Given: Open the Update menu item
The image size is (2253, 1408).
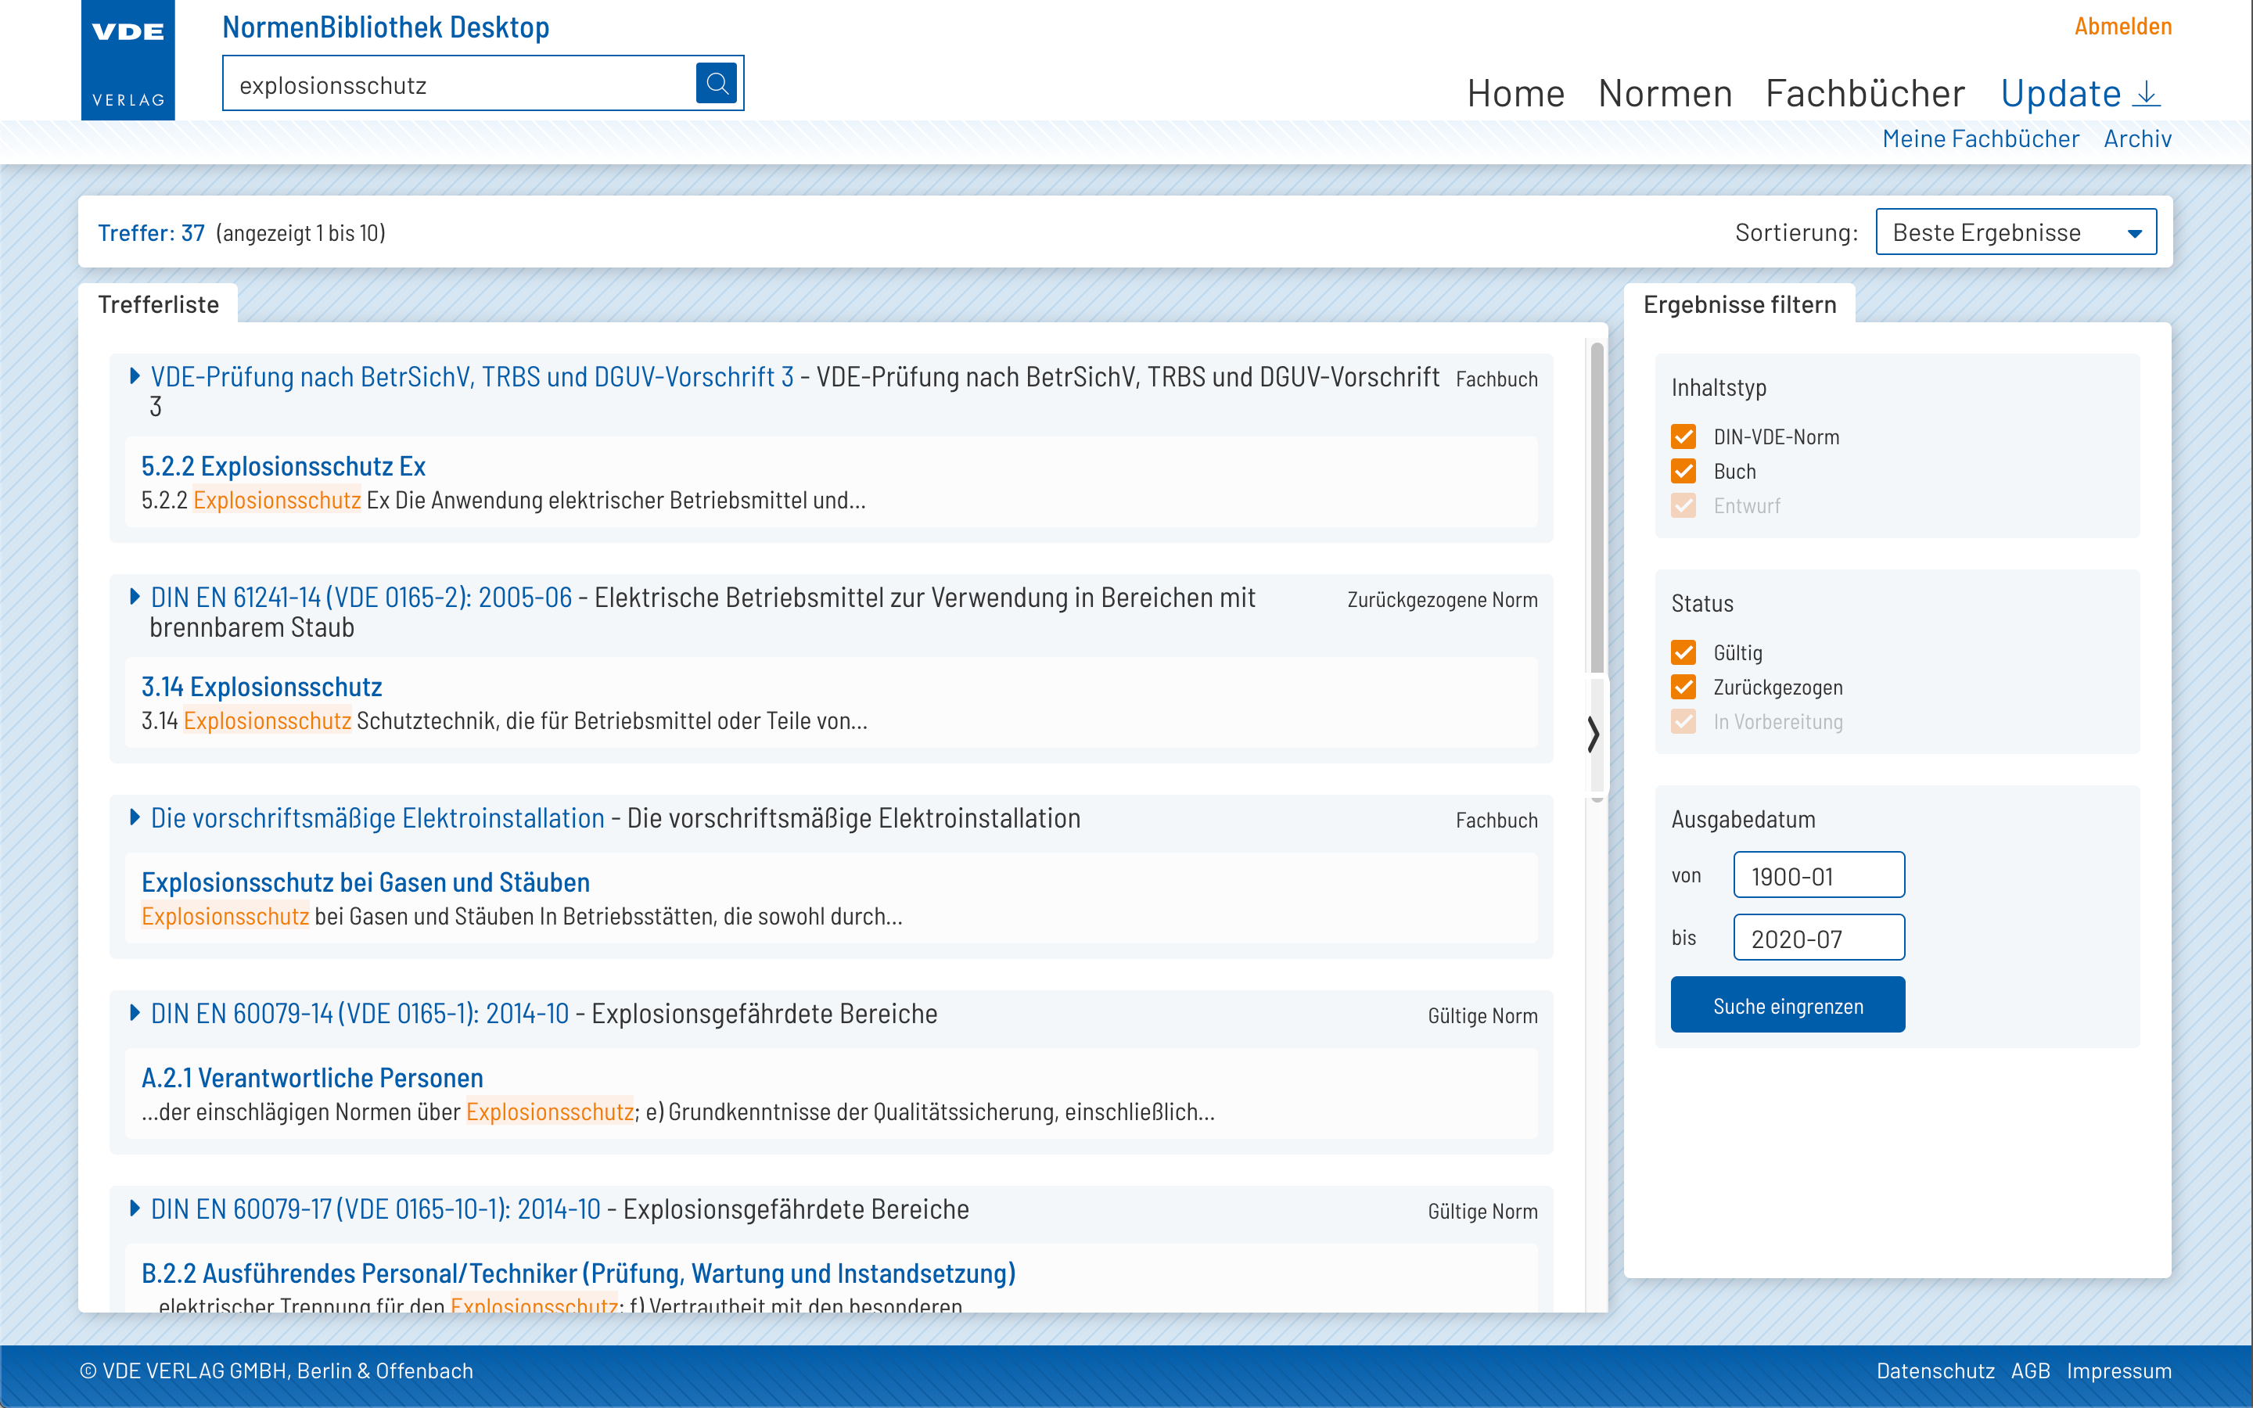Looking at the screenshot, I should pyautogui.click(x=2061, y=93).
